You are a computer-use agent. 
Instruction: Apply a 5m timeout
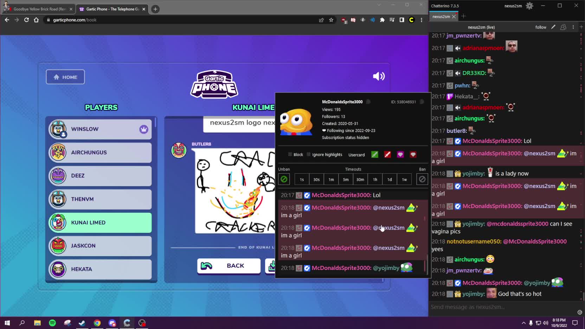pyautogui.click(x=346, y=179)
